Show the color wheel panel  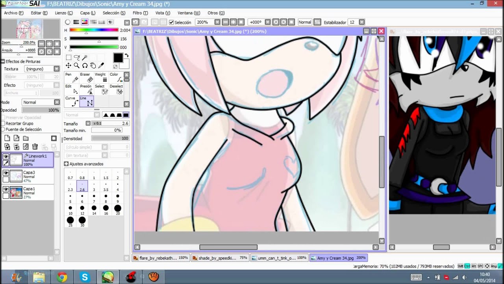coord(68,22)
